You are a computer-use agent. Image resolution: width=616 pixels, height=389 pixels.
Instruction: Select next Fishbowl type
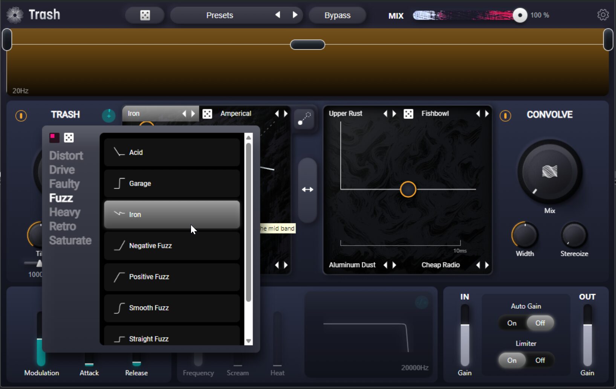tap(487, 113)
